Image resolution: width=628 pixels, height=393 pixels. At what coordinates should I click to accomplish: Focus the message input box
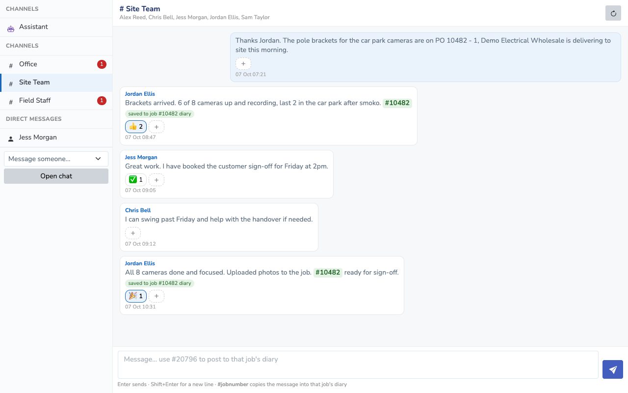tap(358, 365)
